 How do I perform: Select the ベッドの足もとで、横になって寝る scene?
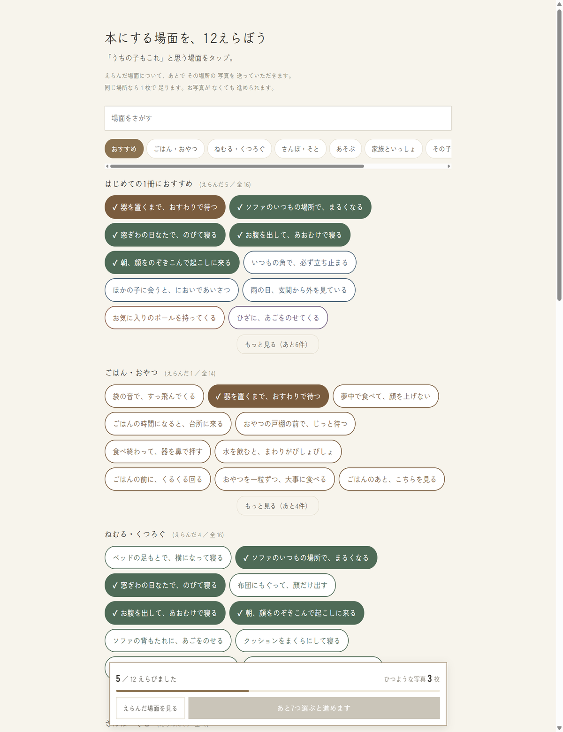coord(168,557)
